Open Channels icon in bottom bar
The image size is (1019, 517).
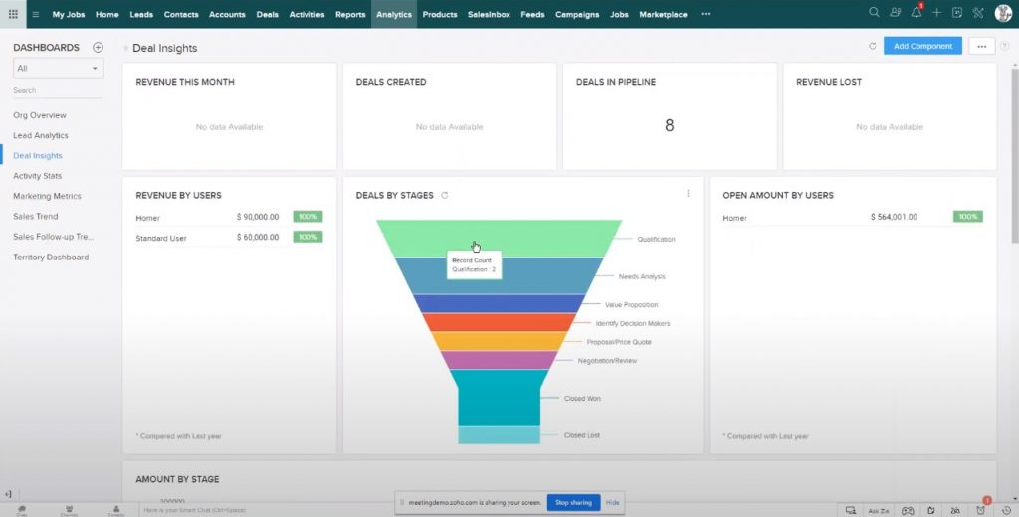69,510
